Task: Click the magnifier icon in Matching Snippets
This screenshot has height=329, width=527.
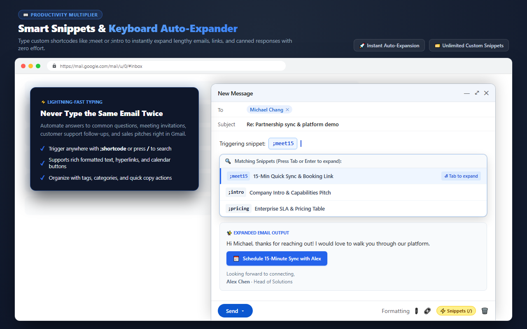Action: [x=228, y=161]
